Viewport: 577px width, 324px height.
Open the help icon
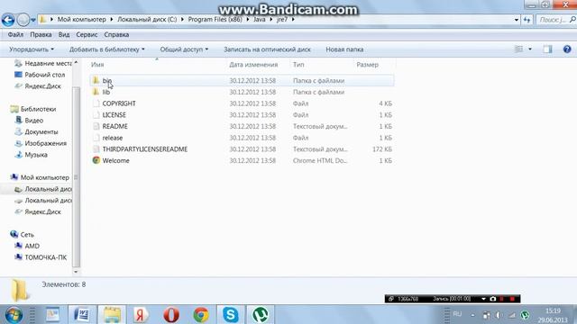tap(567, 49)
